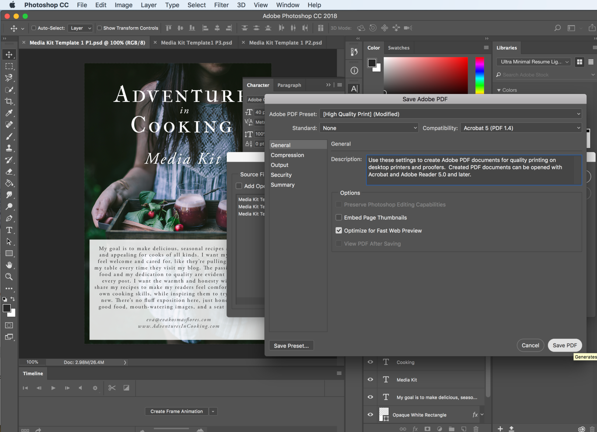This screenshot has width=597, height=432.
Task: Select the Paint Bucket tool
Action: coord(9,183)
